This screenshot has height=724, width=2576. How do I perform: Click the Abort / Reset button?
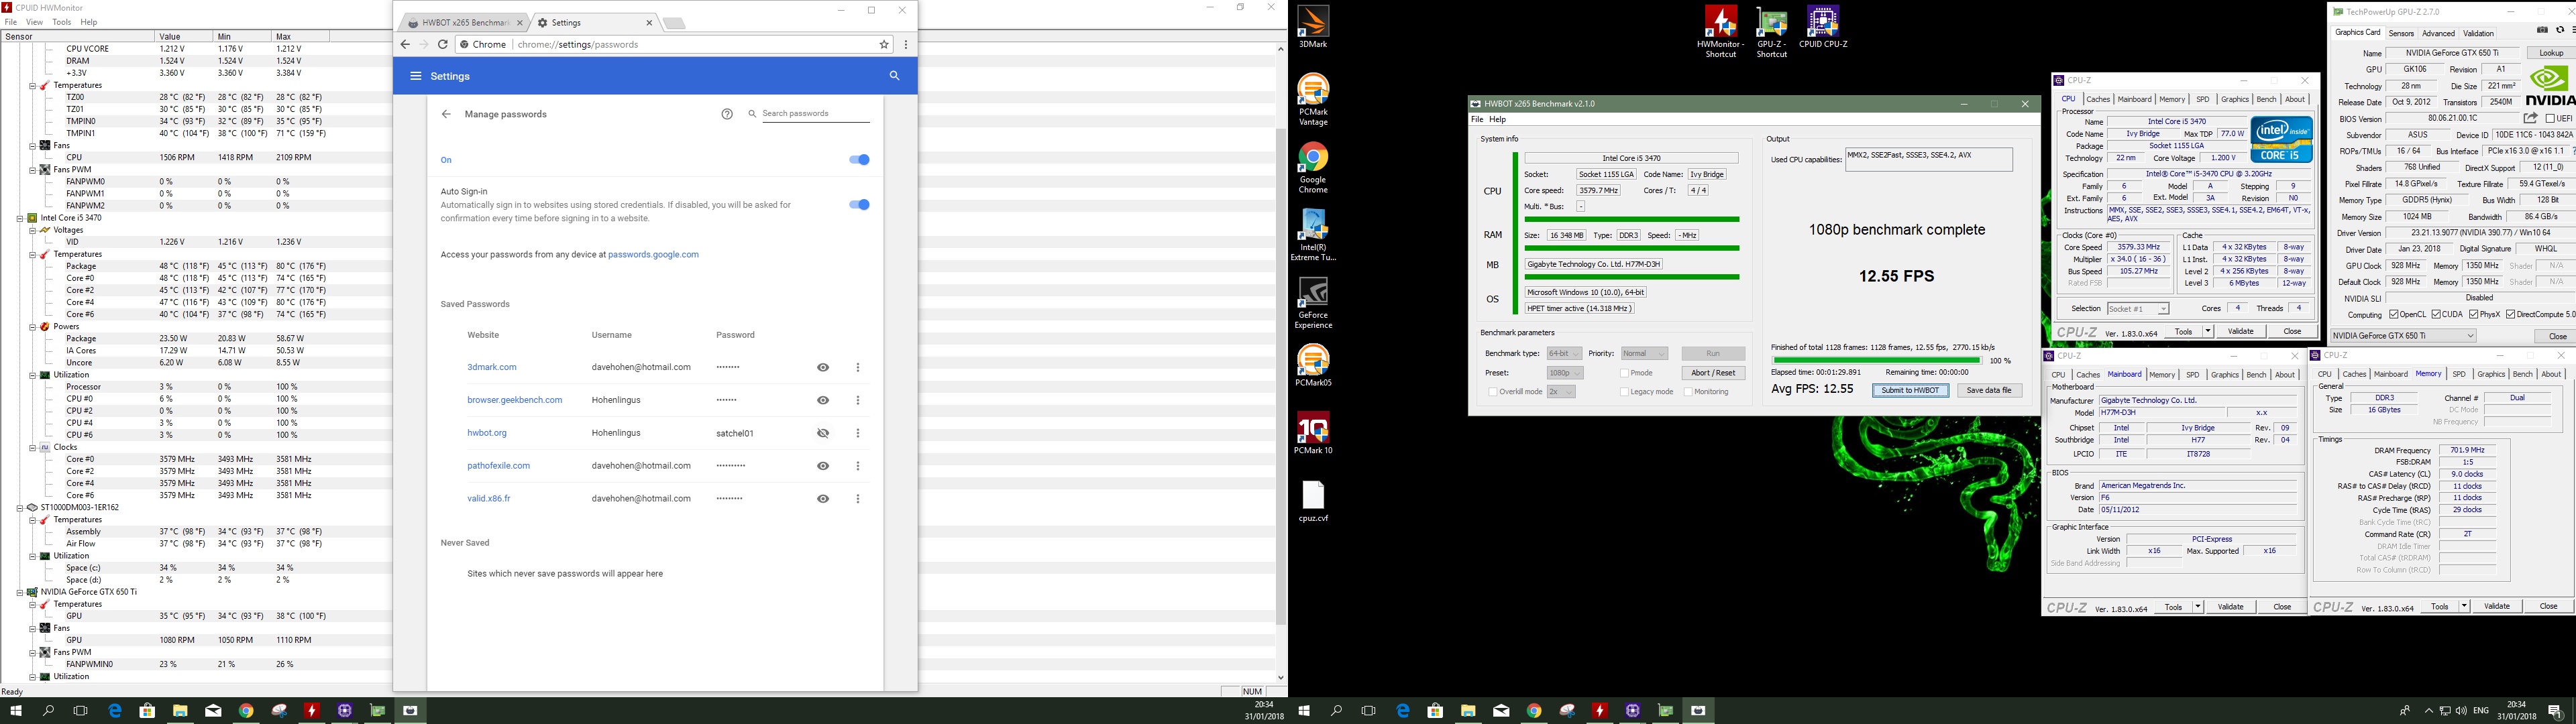tap(1713, 373)
